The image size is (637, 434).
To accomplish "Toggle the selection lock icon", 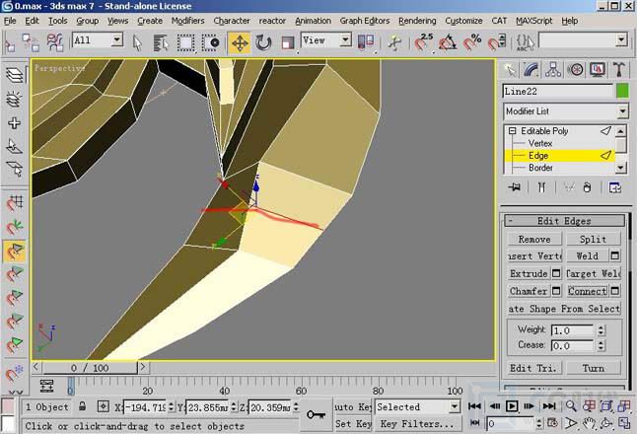I will 83,406.
